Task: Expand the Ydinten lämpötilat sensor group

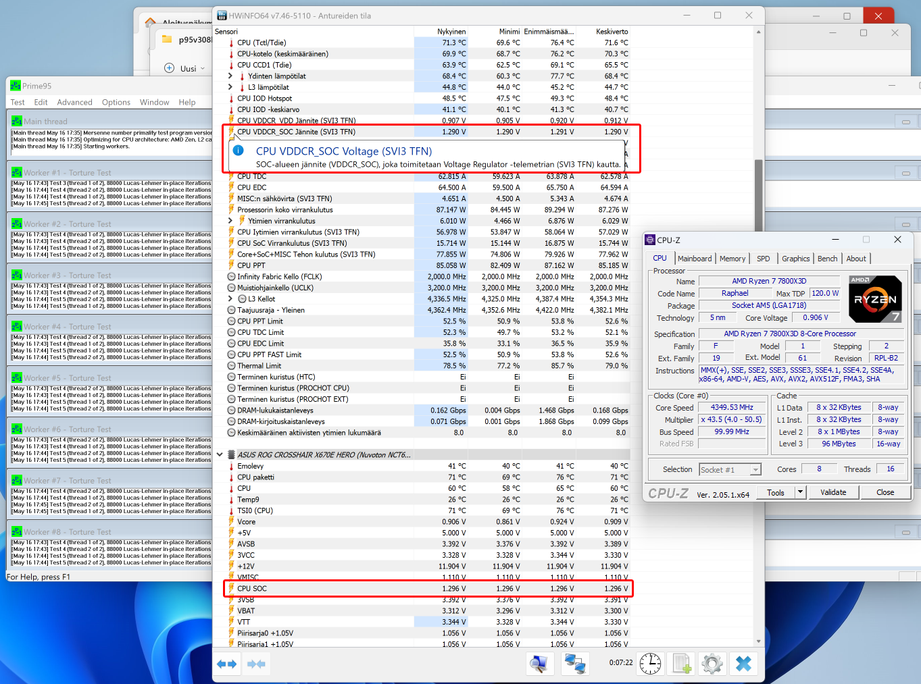Action: [230, 76]
